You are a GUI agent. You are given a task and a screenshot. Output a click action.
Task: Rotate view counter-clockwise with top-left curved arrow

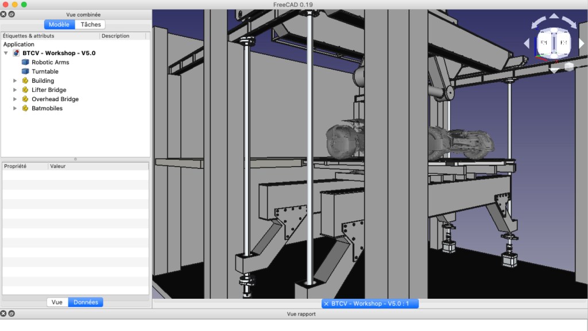coord(537,22)
